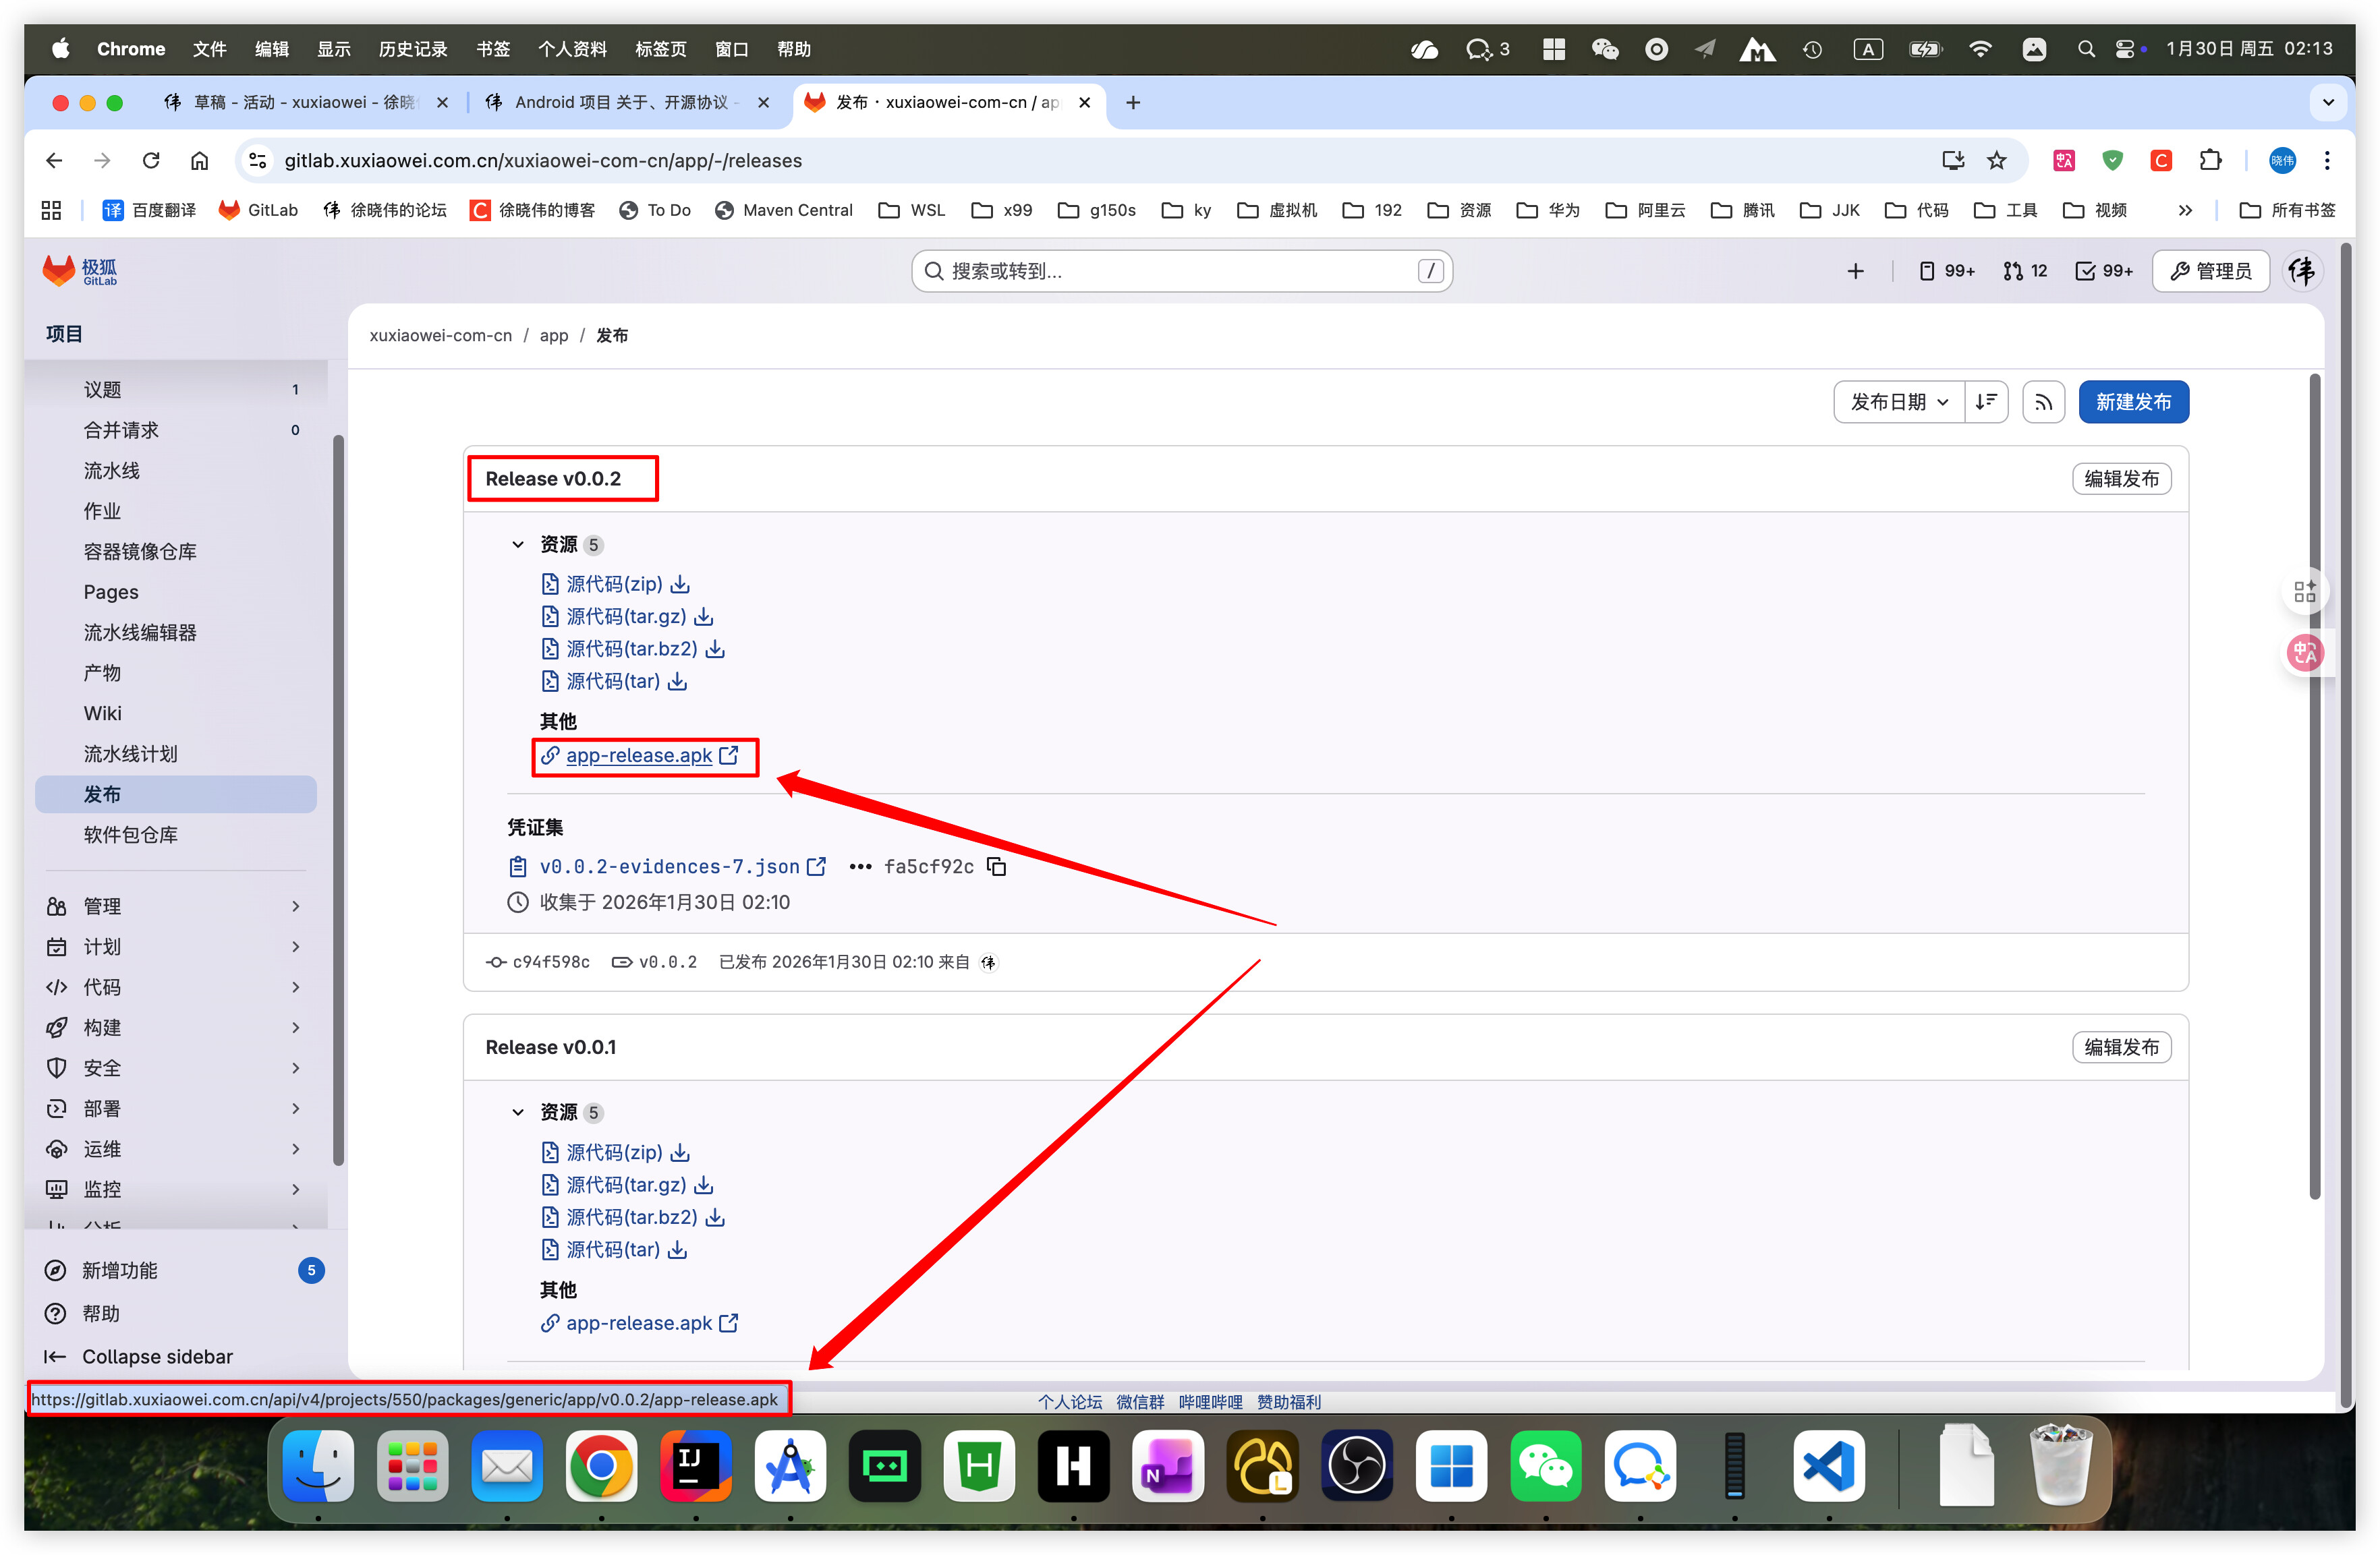2380x1555 pixels.
Task: Click the 搜索或转到 search field
Action: [x=1180, y=271]
